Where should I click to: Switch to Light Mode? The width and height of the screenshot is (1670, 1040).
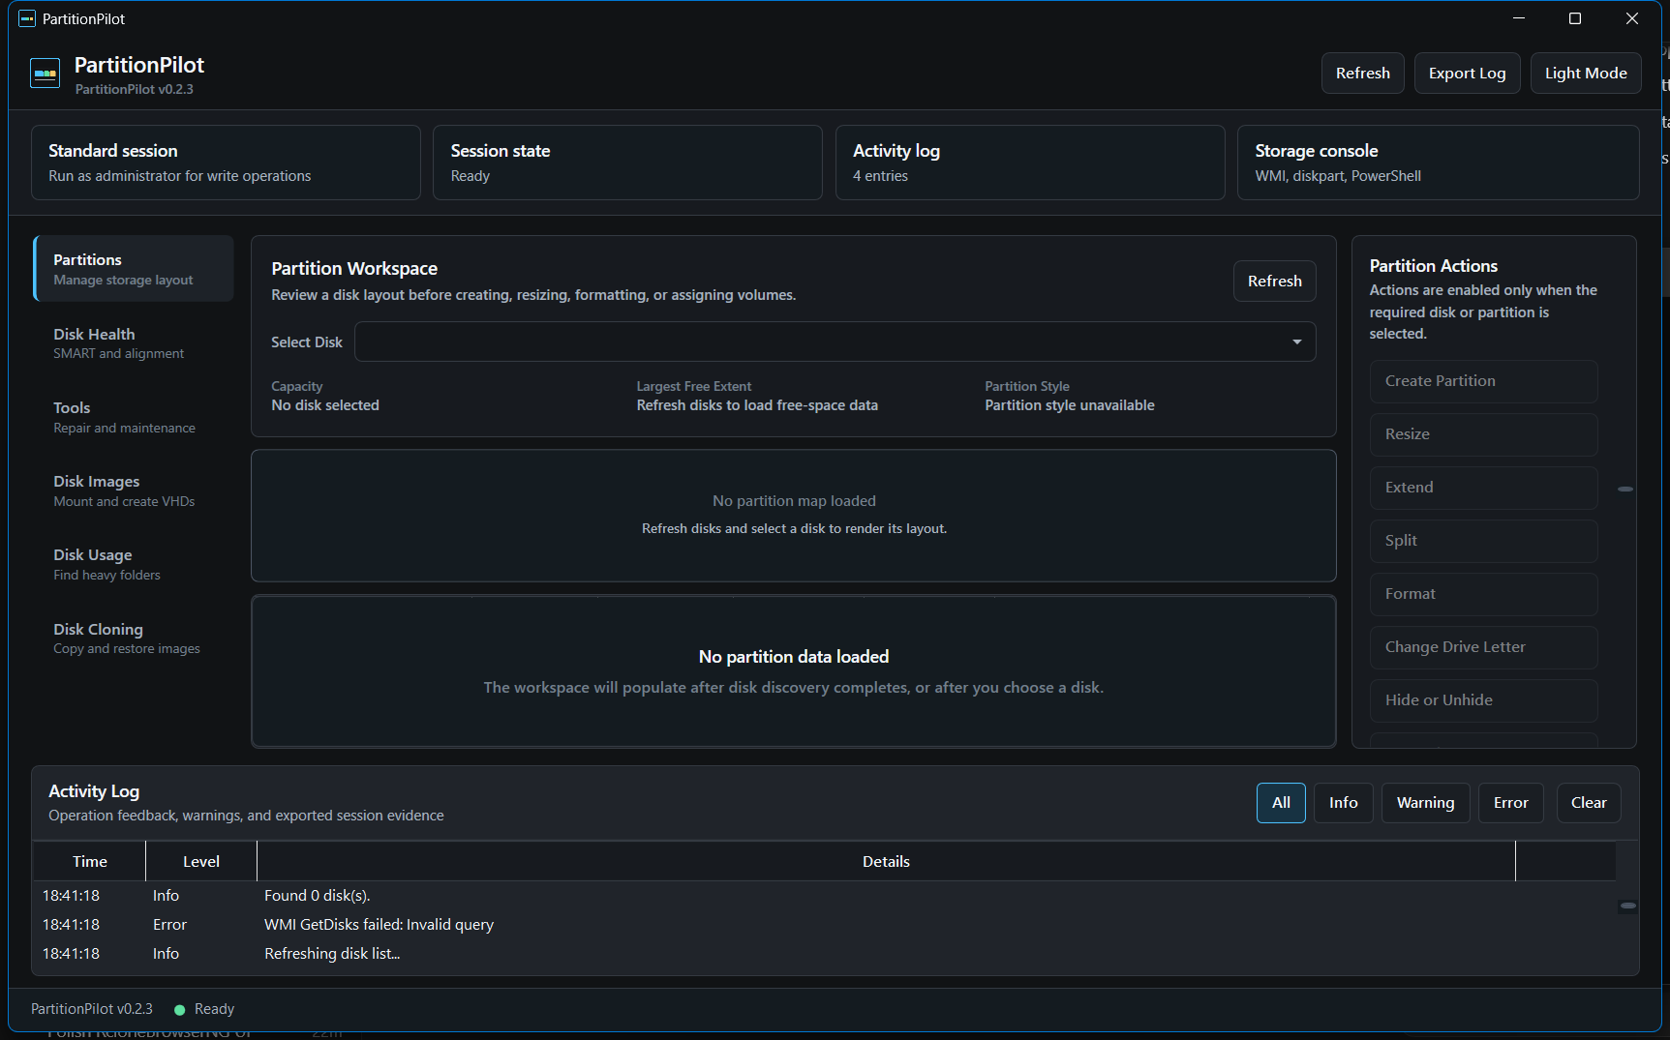(1585, 74)
